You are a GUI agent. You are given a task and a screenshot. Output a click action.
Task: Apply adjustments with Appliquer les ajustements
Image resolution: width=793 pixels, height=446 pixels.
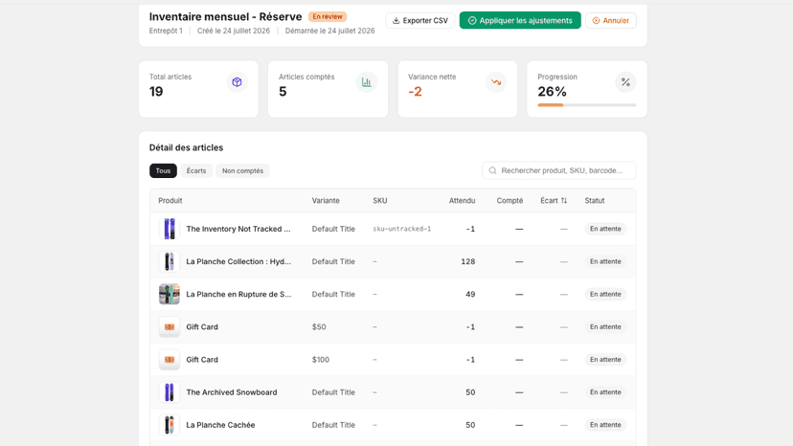pos(520,21)
